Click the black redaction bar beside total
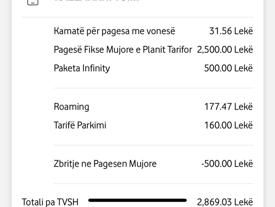Screen dimensions: 275x207 point(137,200)
